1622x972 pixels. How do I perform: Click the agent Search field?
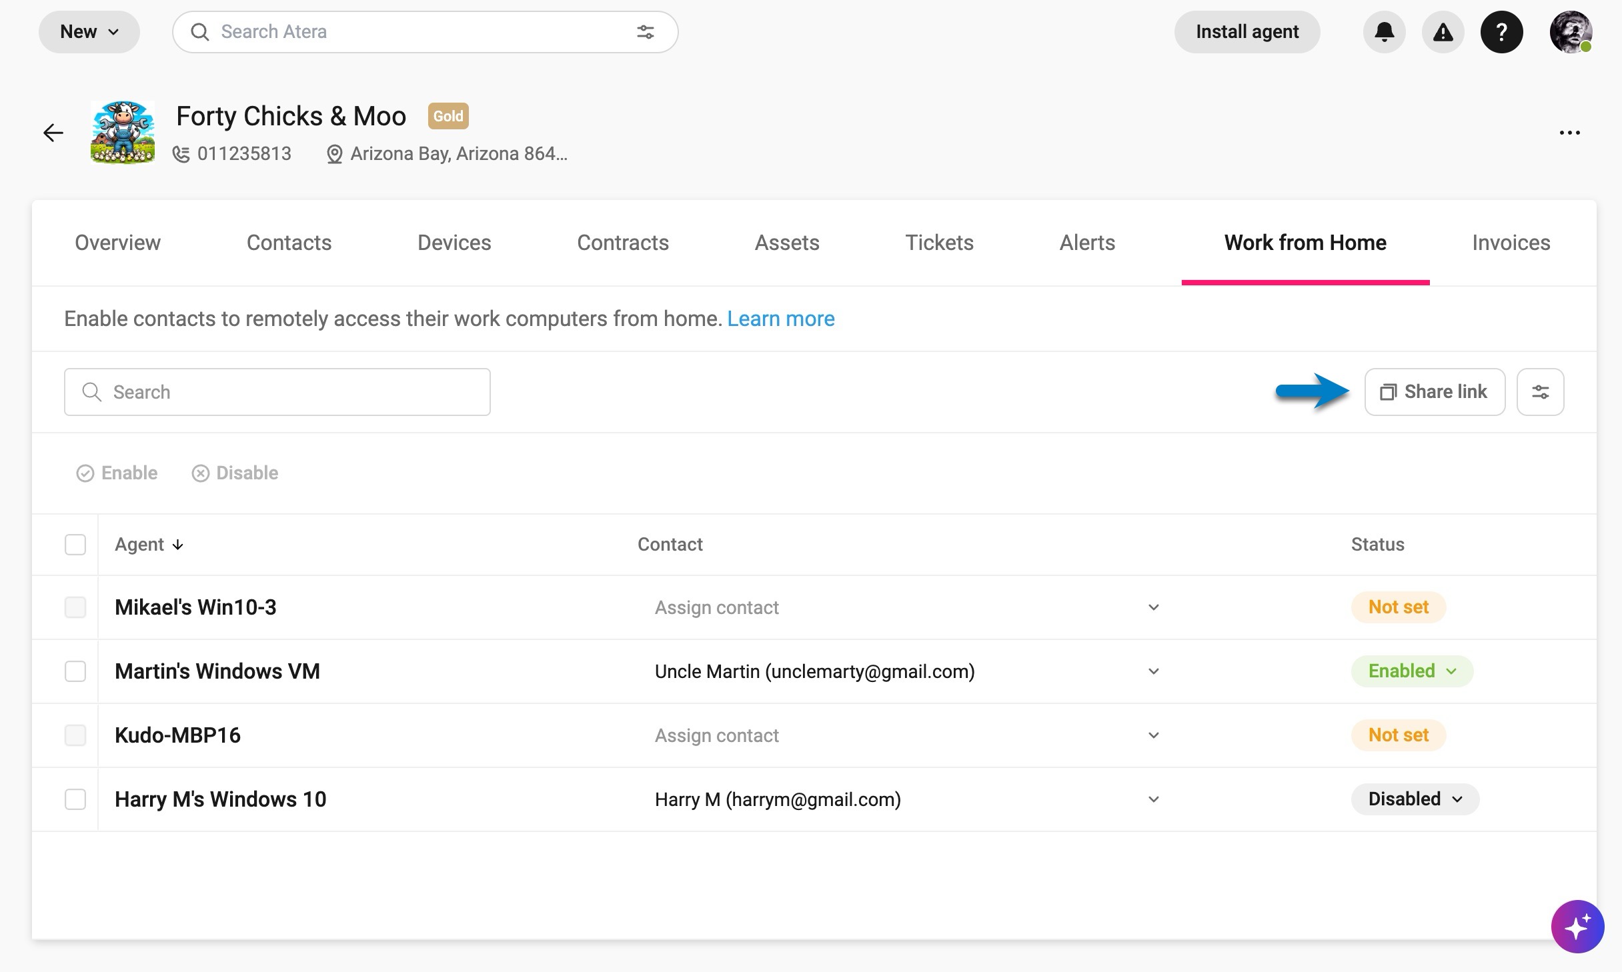[277, 392]
